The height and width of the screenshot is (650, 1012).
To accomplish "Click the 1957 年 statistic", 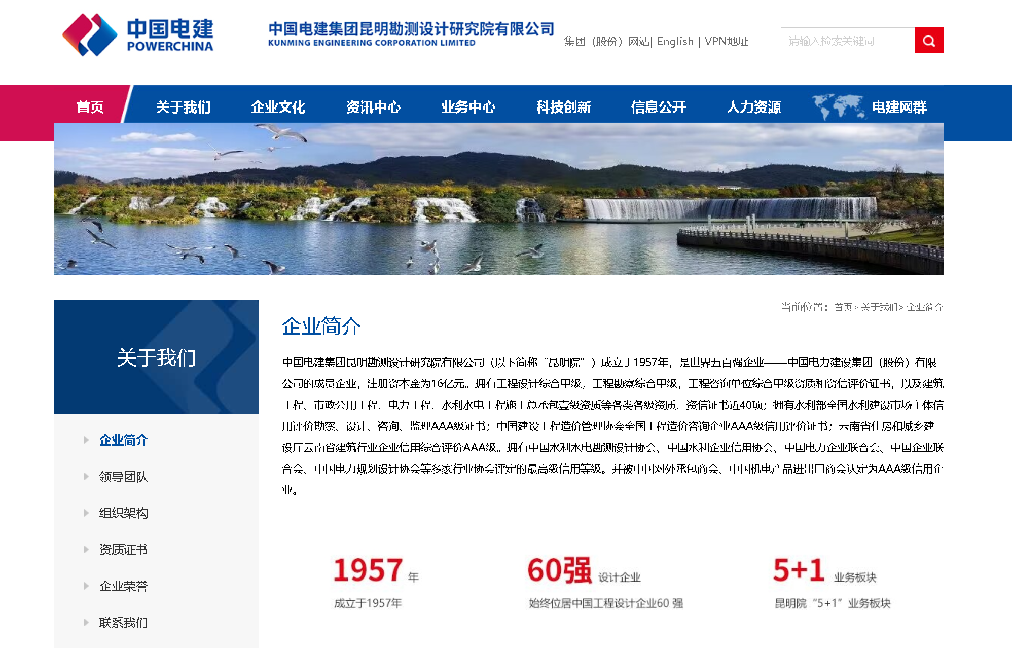I will pyautogui.click(x=376, y=570).
